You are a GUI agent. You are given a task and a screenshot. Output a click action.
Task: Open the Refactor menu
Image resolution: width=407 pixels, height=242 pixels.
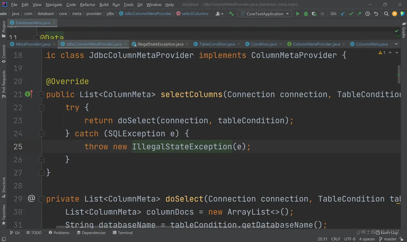tap(88, 5)
